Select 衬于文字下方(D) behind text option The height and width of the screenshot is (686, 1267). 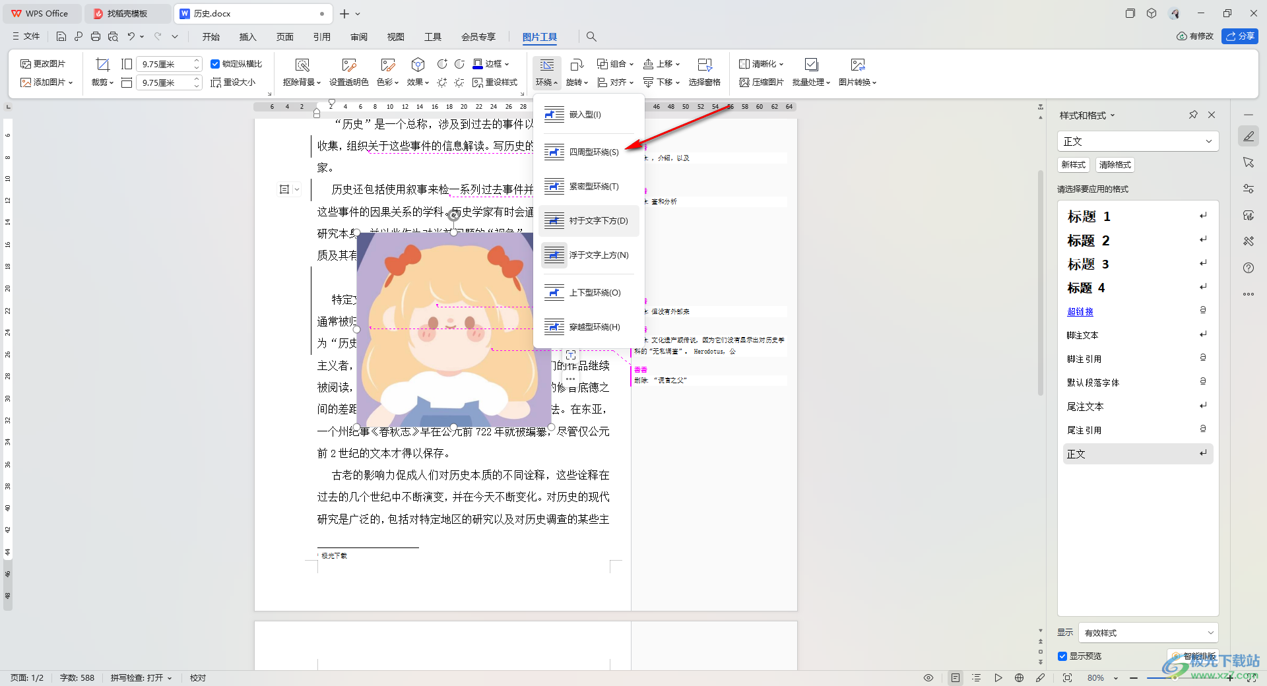click(x=589, y=221)
